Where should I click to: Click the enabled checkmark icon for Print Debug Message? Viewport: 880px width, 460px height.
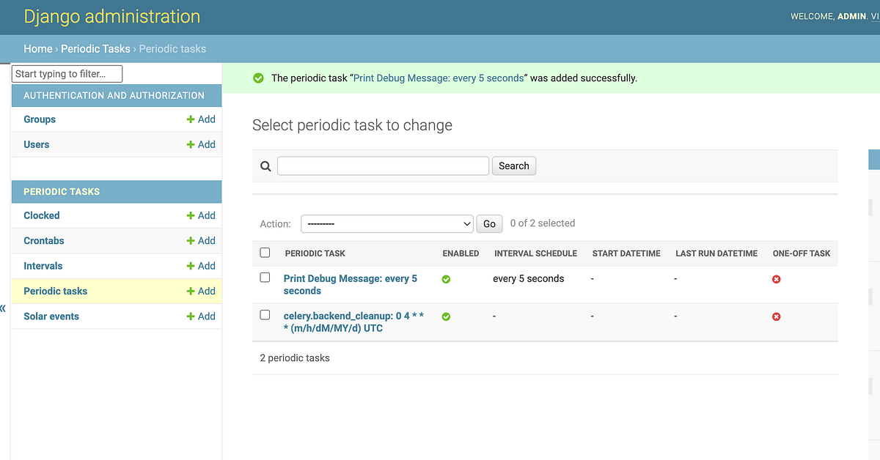click(x=446, y=279)
